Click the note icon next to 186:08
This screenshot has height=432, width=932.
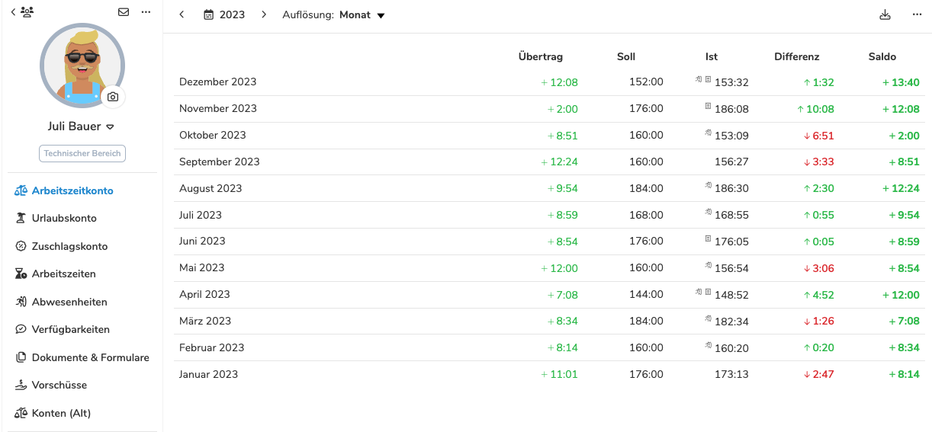(x=708, y=107)
